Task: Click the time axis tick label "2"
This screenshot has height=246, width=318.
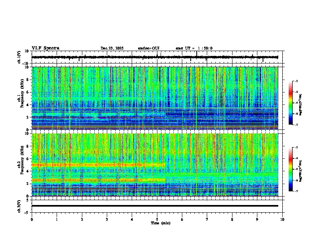Action: click(x=82, y=219)
